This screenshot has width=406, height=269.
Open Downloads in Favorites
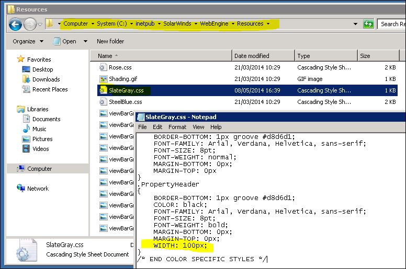tap(46, 79)
